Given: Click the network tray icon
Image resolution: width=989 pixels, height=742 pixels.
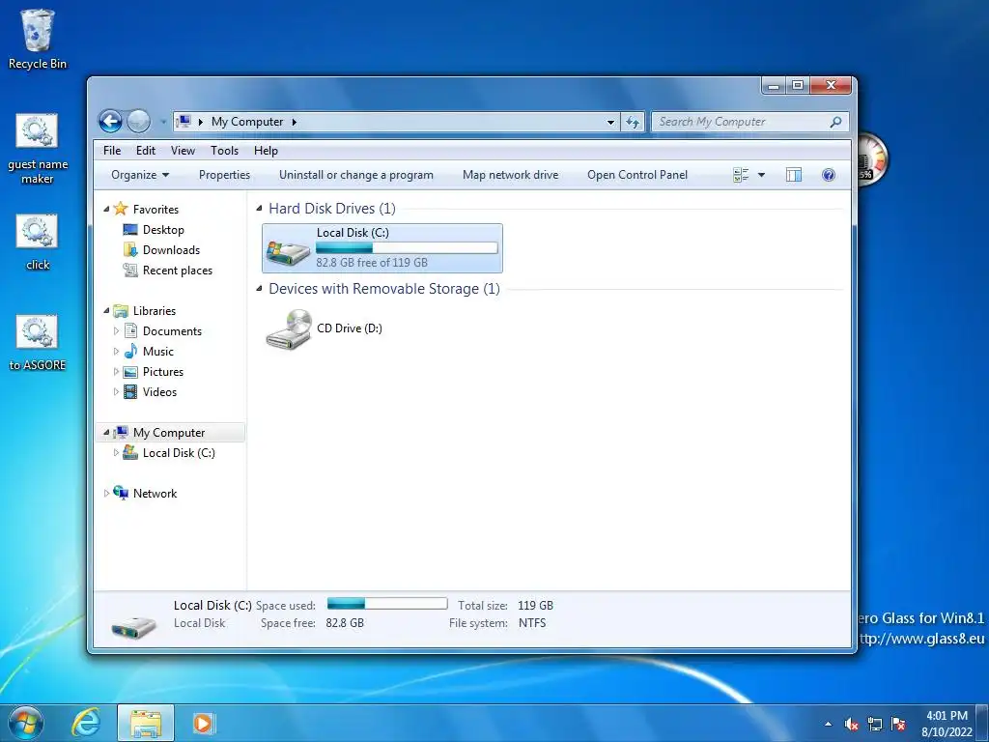Looking at the screenshot, I should pyautogui.click(x=875, y=724).
